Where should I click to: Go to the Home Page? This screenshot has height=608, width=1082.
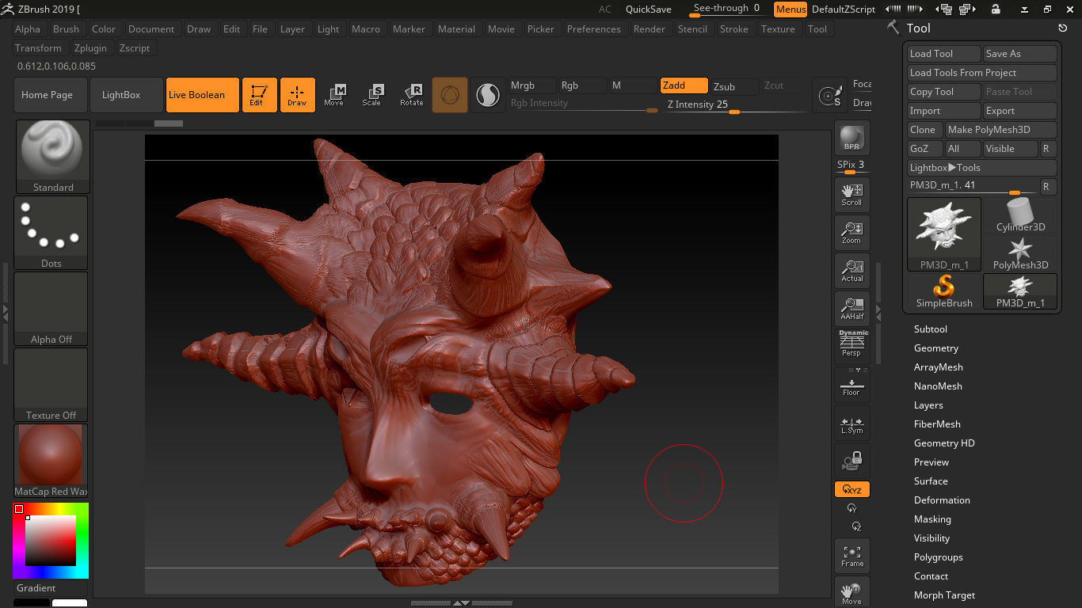(x=51, y=95)
